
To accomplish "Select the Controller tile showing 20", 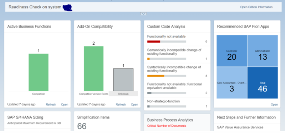I will pos(232,51).
